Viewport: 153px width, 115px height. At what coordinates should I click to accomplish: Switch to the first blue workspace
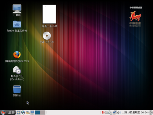37,113
